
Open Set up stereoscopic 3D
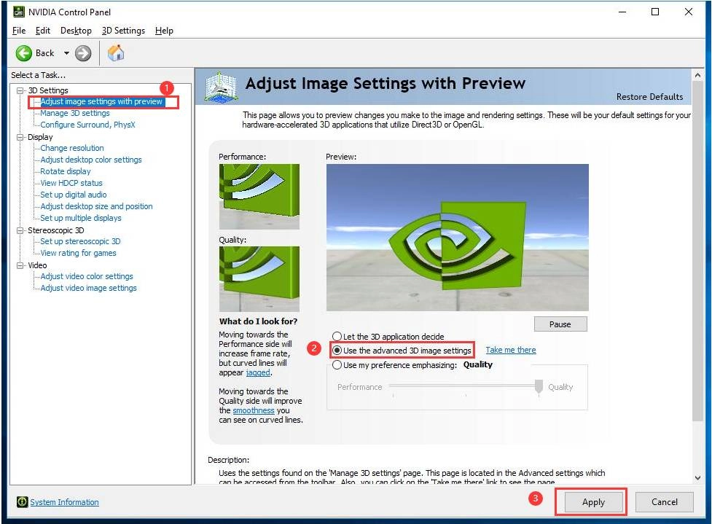pyautogui.click(x=80, y=241)
